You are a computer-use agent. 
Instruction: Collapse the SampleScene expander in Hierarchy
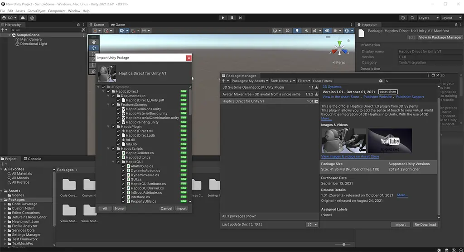point(10,35)
